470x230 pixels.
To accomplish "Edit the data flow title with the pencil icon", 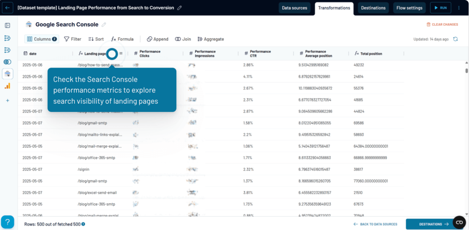I will pyautogui.click(x=179, y=8).
